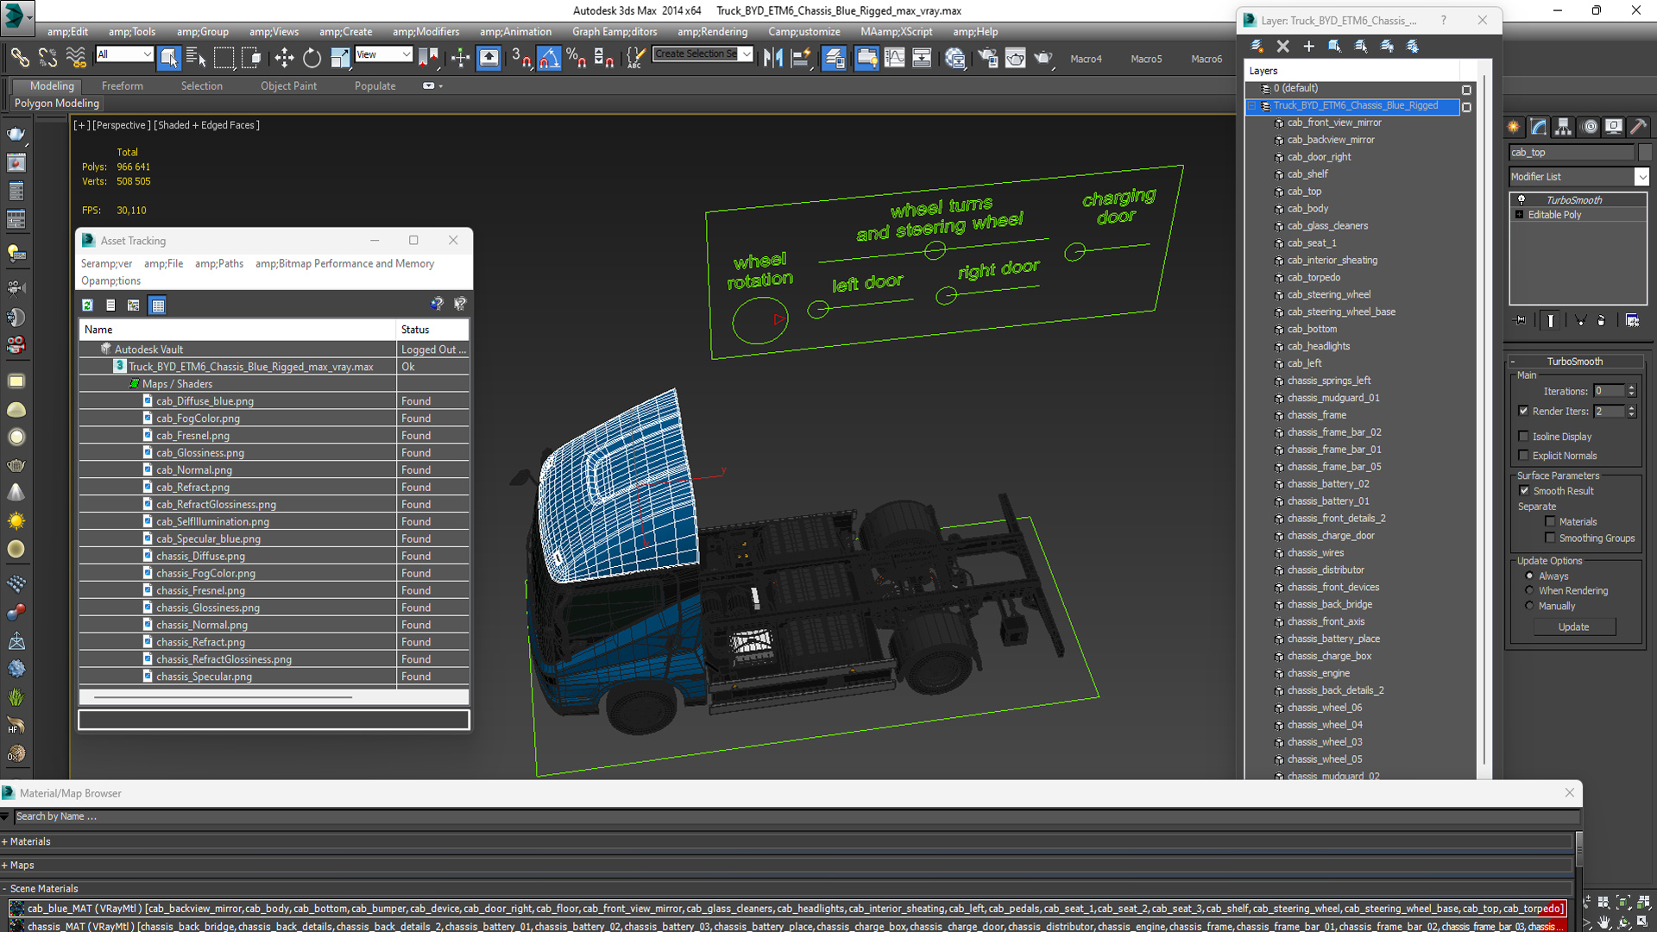
Task: Select When Rendering update option
Action: point(1529,590)
